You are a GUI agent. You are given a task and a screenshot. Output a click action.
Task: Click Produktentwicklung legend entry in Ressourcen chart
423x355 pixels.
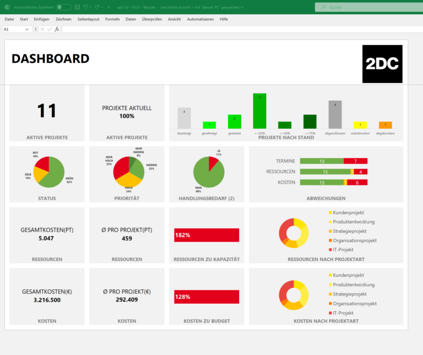pyautogui.click(x=352, y=222)
